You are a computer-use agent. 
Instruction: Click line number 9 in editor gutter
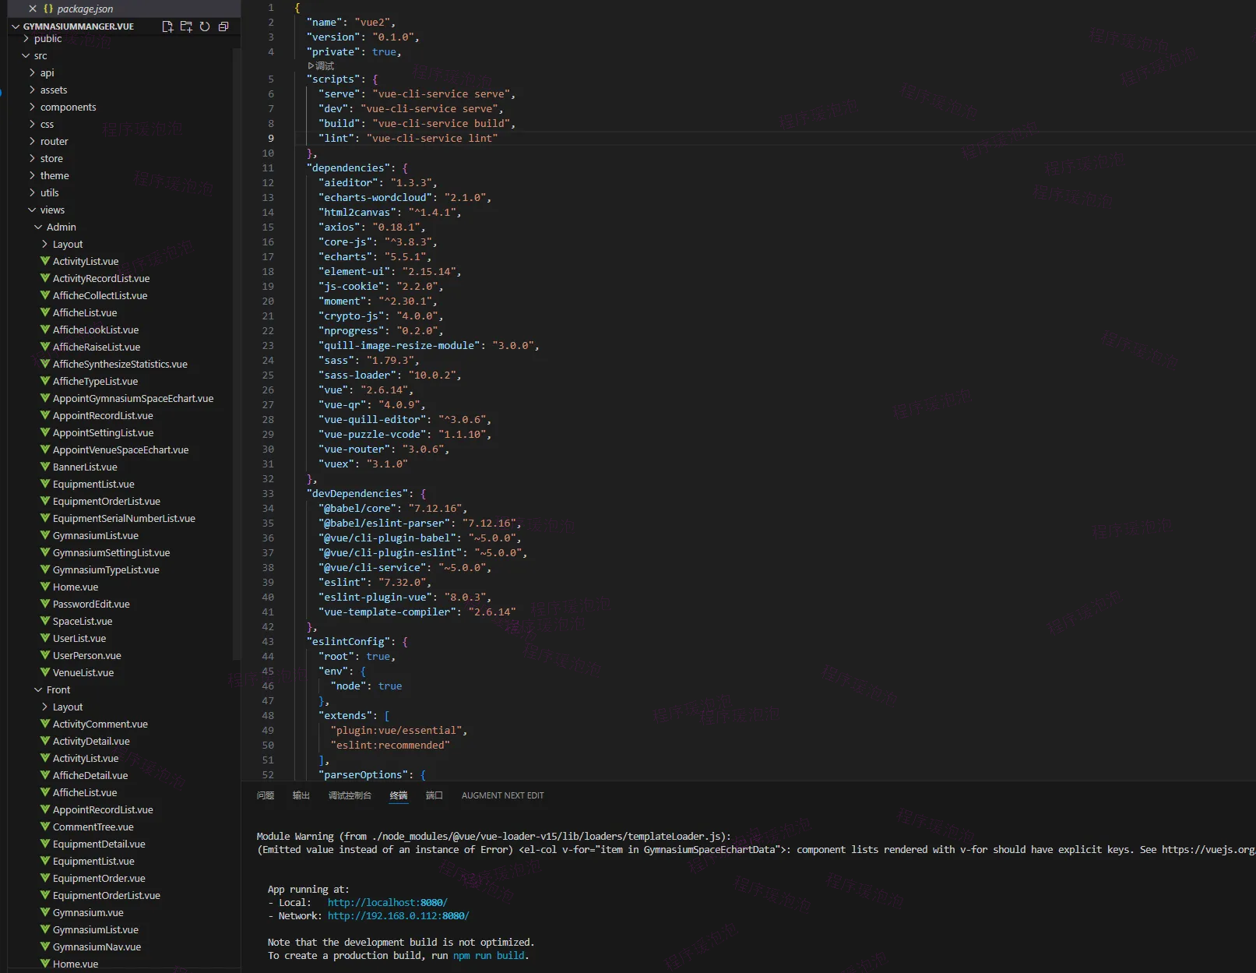[x=271, y=138]
